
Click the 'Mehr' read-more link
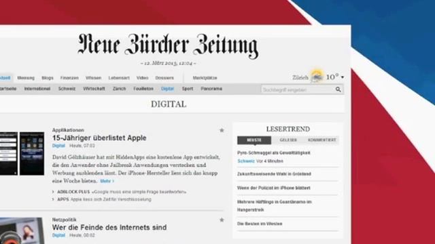tap(107, 181)
